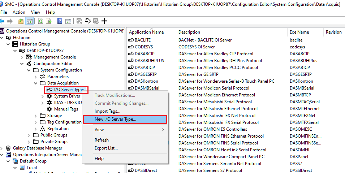Click the blue Help question mark icon

(x=60, y=21)
